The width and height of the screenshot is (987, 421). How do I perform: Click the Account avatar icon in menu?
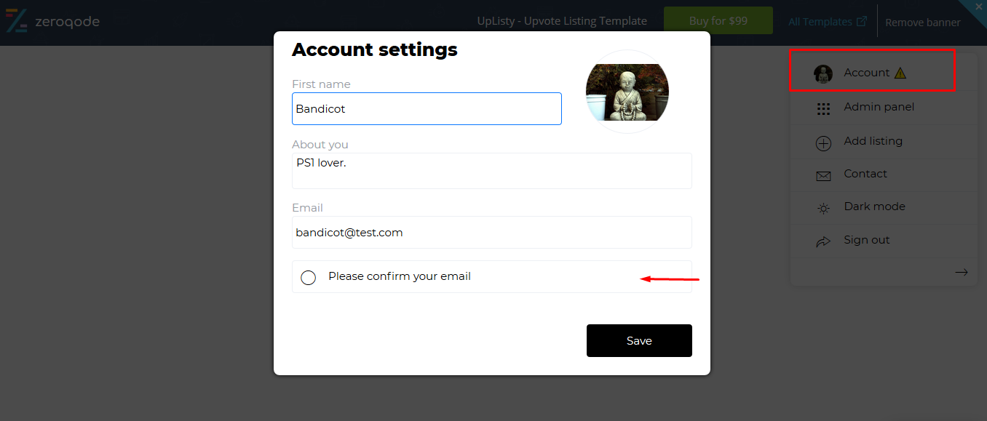tap(823, 73)
